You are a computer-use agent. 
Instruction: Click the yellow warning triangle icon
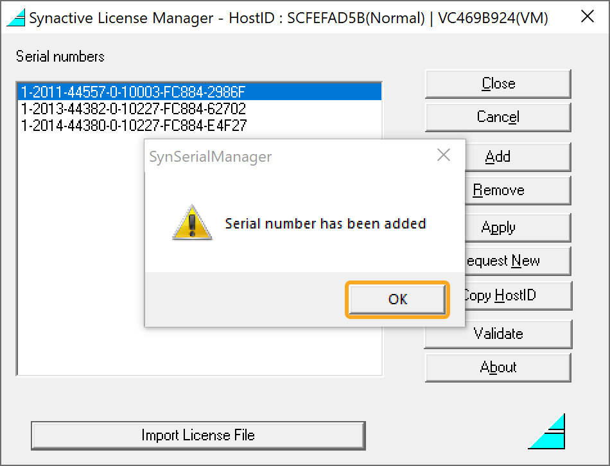(x=192, y=223)
